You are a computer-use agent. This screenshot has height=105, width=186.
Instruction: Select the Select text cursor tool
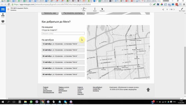[95, 9]
